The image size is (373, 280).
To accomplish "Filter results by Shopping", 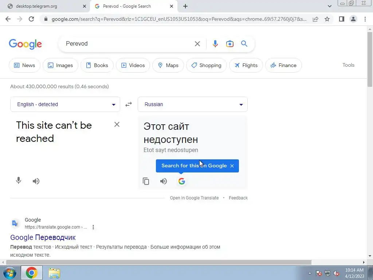I will coord(207,65).
